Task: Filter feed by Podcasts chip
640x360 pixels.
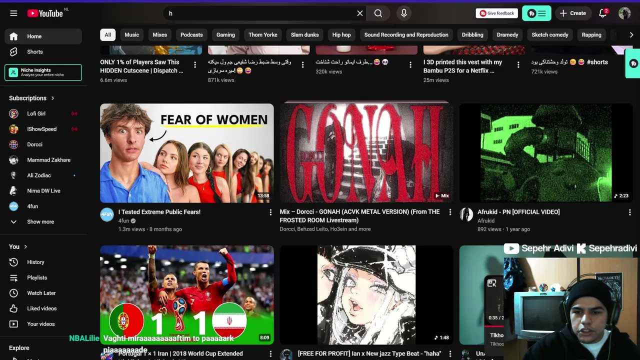Action: point(191,35)
